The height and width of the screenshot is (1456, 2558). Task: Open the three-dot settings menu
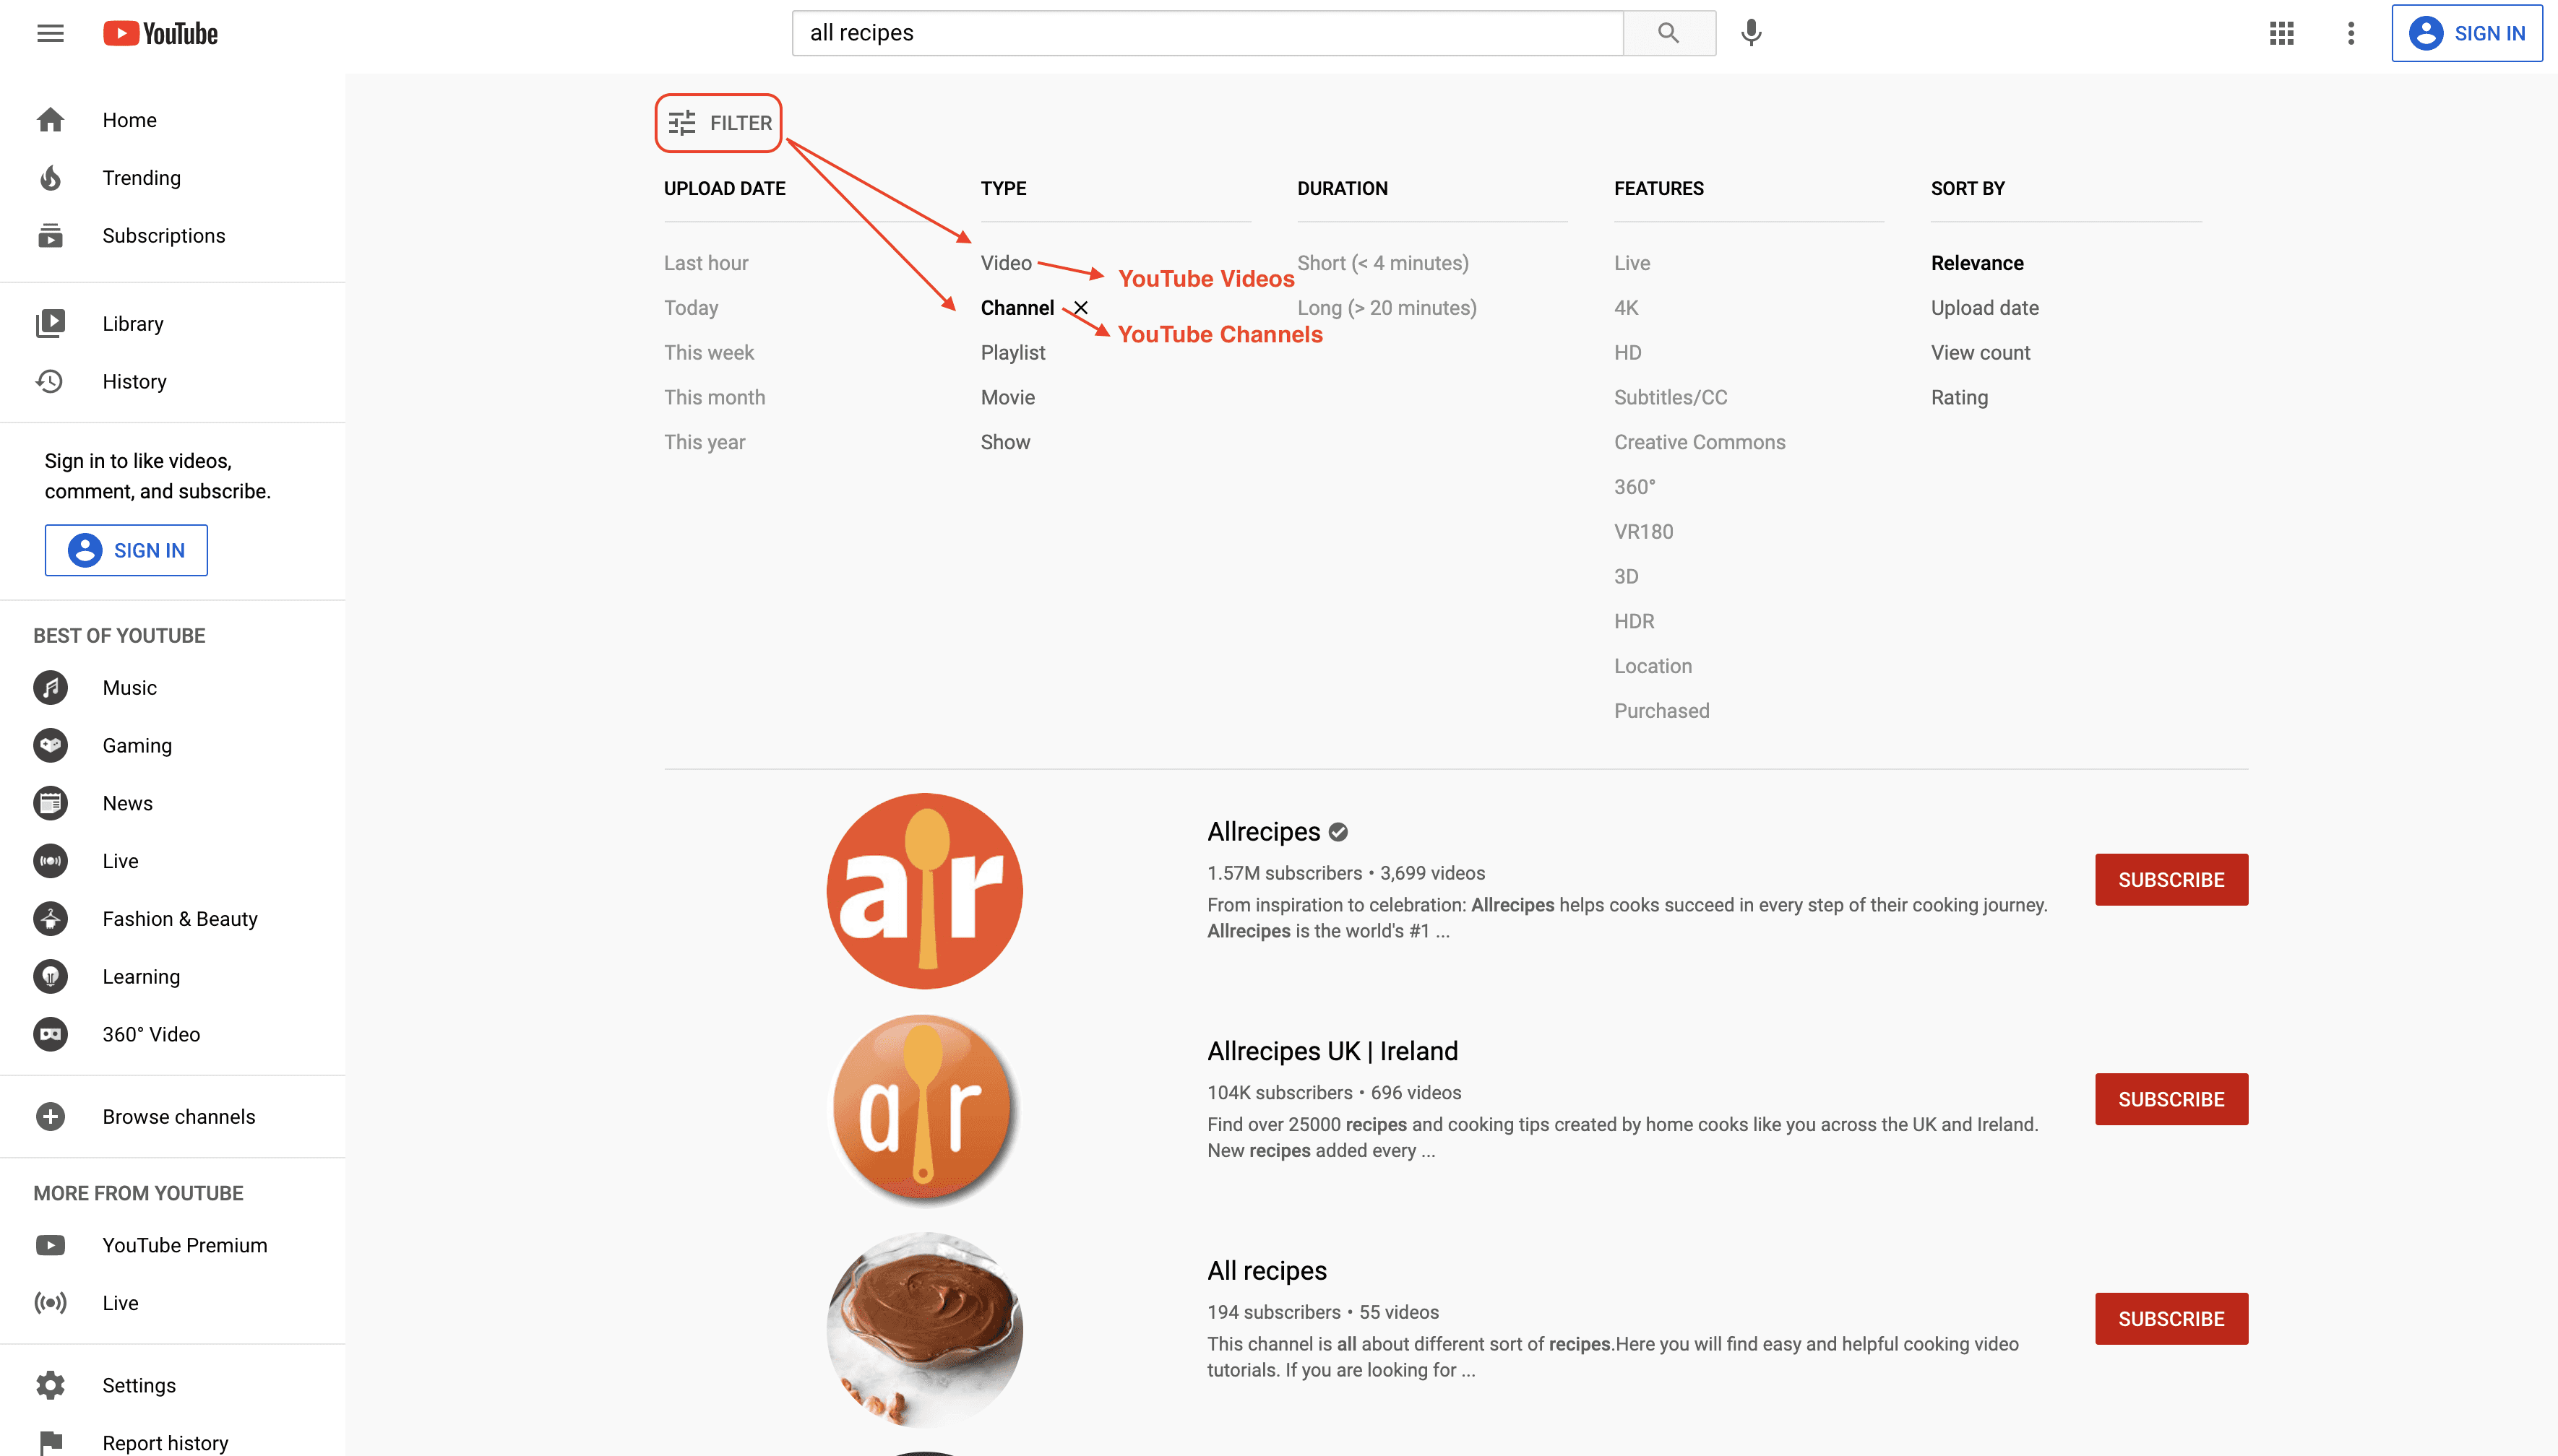[x=2351, y=33]
